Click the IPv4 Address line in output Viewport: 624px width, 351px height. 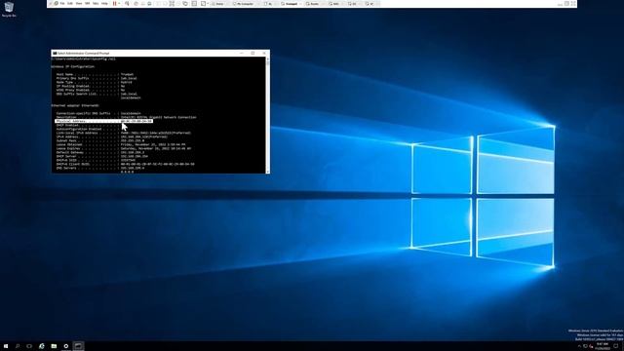[x=111, y=136]
